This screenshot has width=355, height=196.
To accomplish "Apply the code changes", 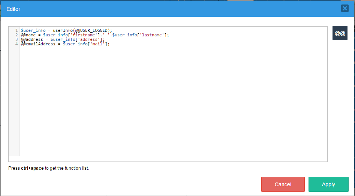I will click(x=328, y=184).
